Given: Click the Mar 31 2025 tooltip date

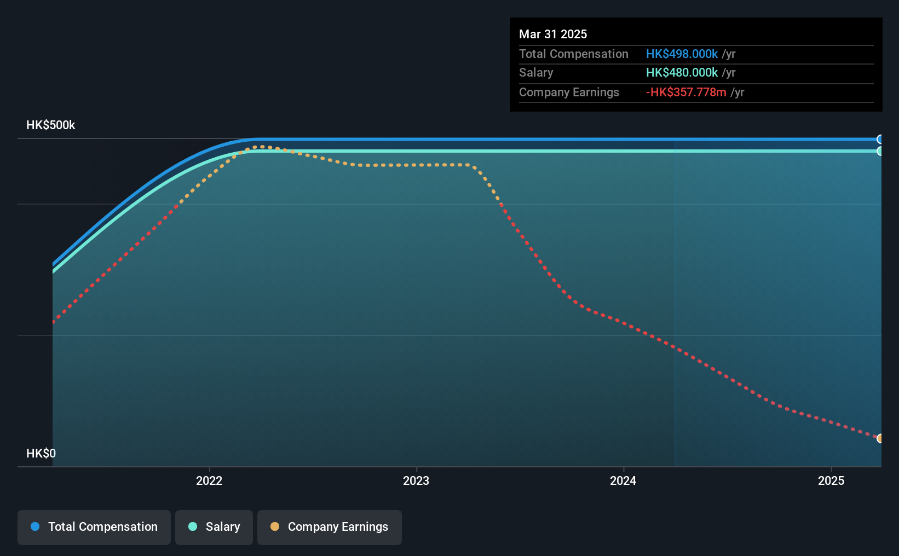Looking at the screenshot, I should [x=553, y=34].
